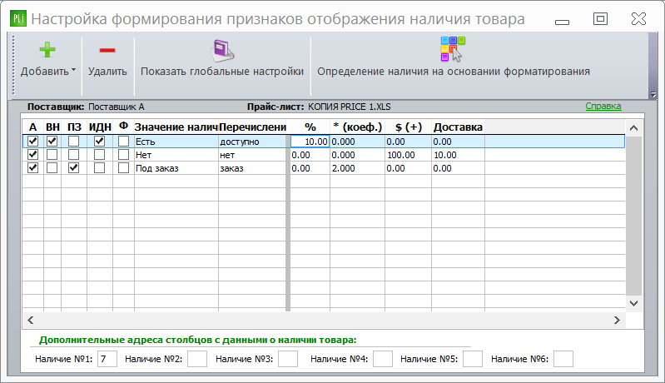Uncheck the ВН checkbox in the Есть row
Screen dimensions: 665x383
coord(52,142)
